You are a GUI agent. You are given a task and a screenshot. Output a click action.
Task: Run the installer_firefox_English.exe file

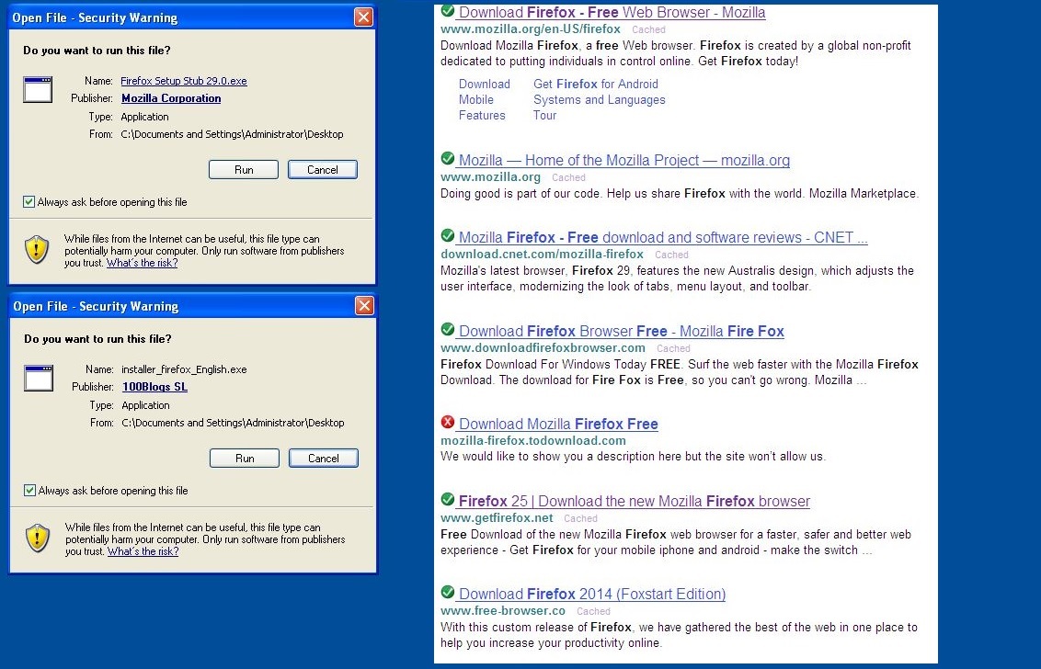[x=245, y=459]
